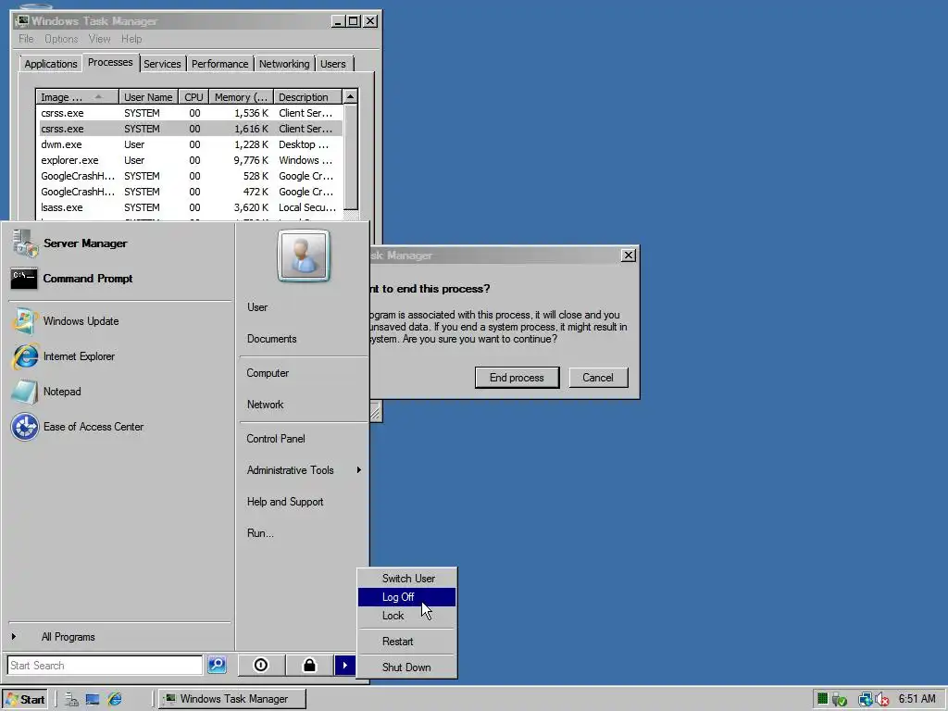Click End process button in dialog
The width and height of the screenshot is (948, 711).
(x=517, y=378)
